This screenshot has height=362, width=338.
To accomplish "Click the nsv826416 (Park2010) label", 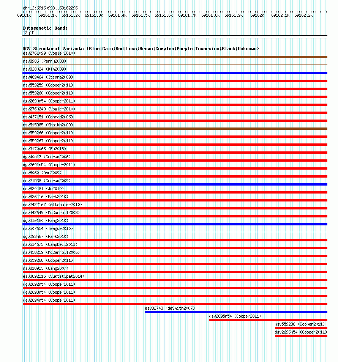I will (46, 197).
